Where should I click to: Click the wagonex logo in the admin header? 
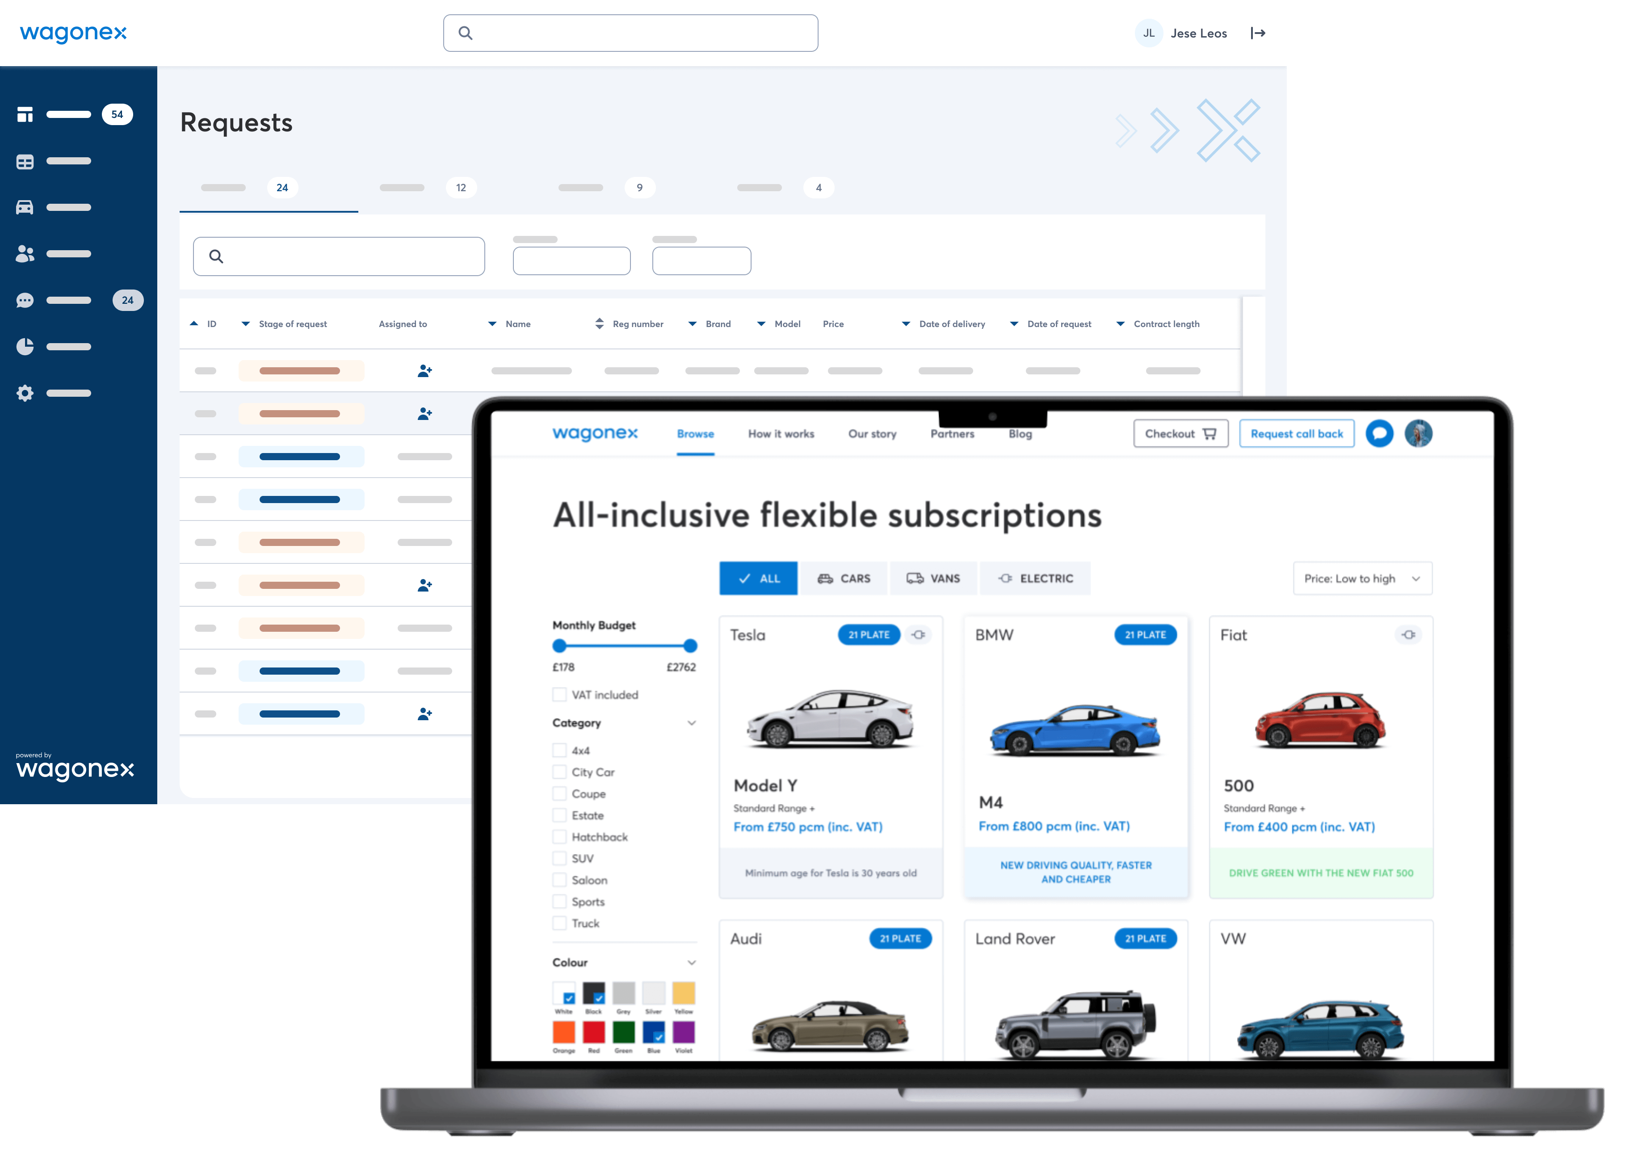pos(72,33)
